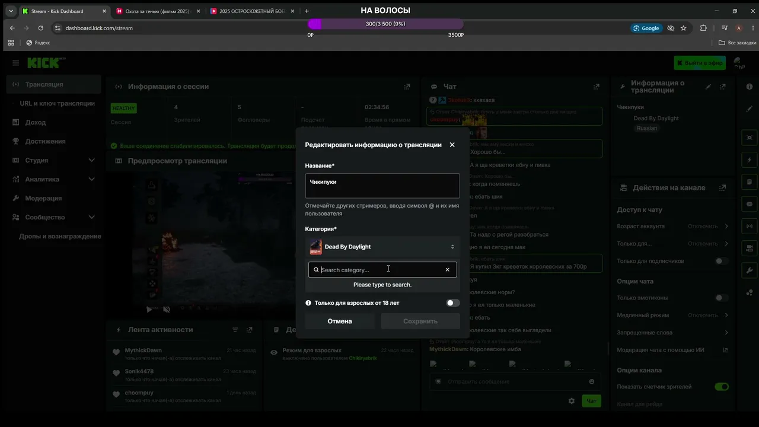The image size is (759, 427).
Task: Click the Kick logo
Action: tap(46, 63)
